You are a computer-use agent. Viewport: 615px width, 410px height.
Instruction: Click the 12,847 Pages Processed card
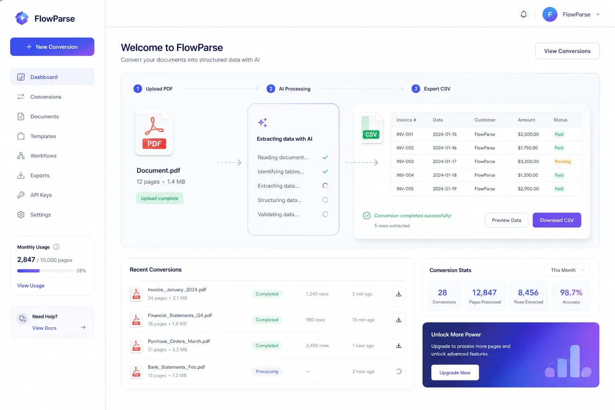pos(485,296)
